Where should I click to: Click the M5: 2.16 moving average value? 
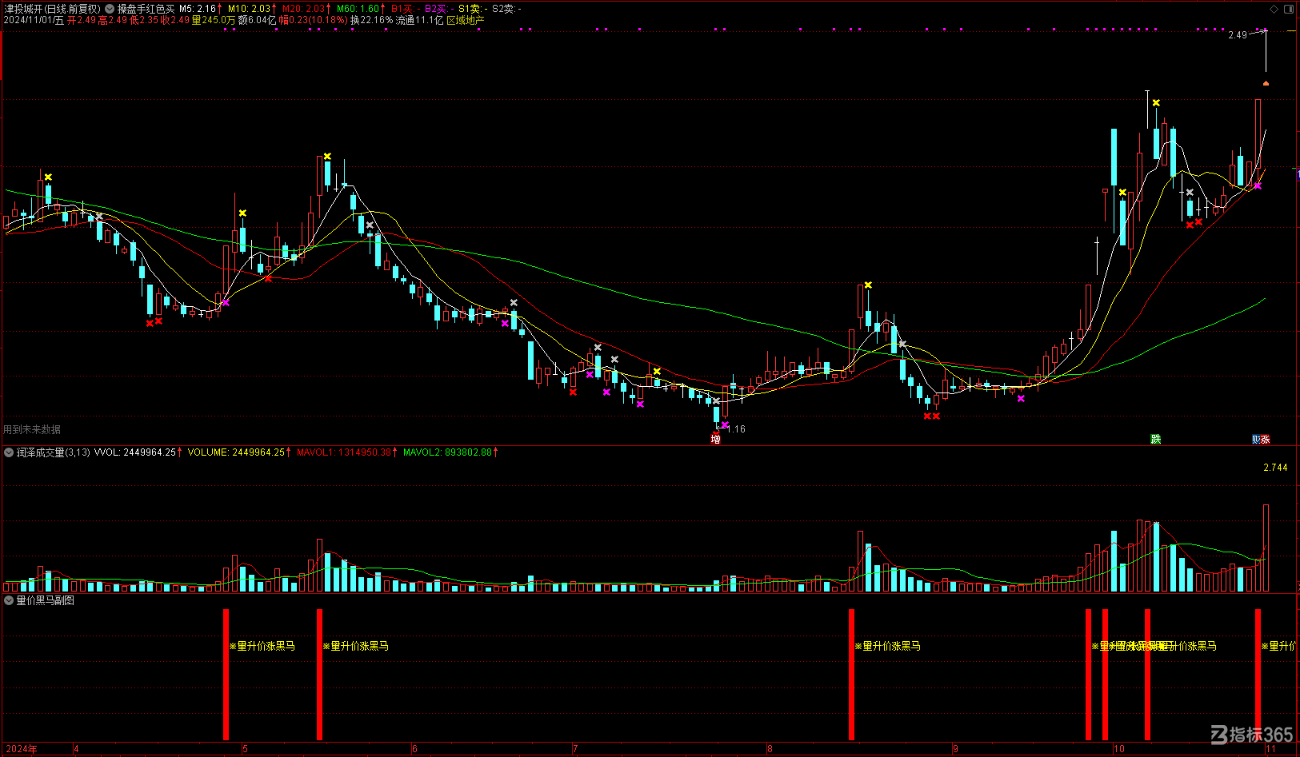click(198, 9)
